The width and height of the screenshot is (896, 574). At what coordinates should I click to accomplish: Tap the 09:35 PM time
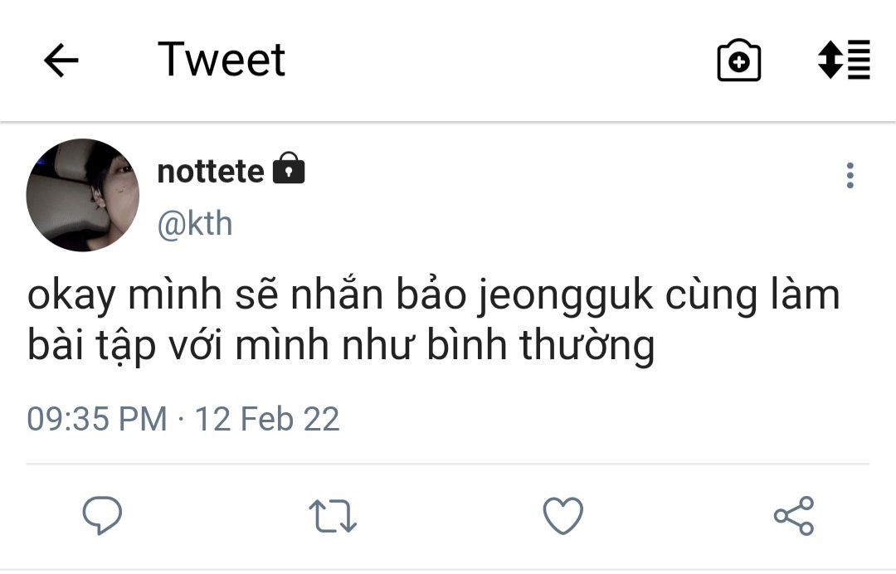(97, 419)
